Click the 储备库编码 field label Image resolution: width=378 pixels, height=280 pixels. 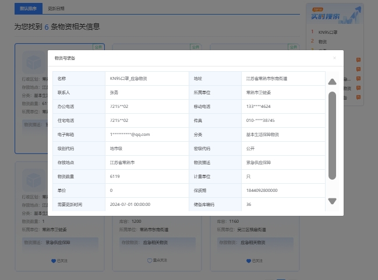(x=204, y=204)
